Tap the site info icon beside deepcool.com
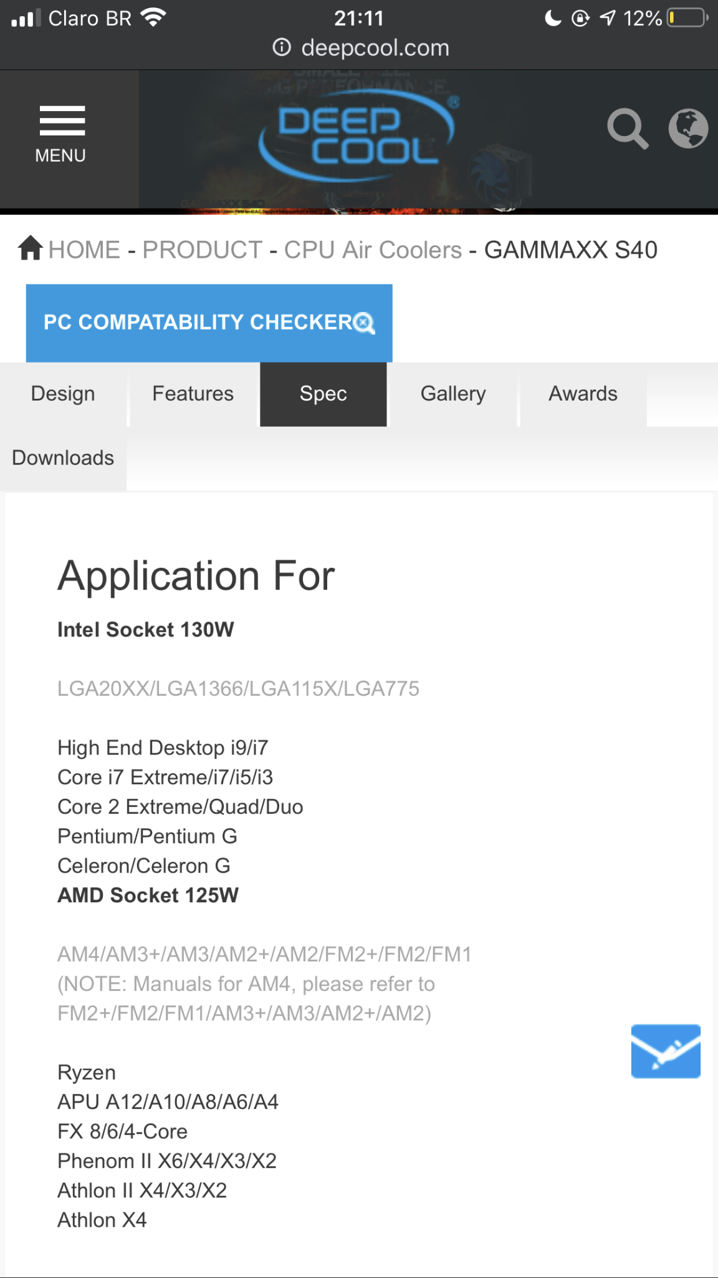This screenshot has width=718, height=1278. click(x=282, y=47)
